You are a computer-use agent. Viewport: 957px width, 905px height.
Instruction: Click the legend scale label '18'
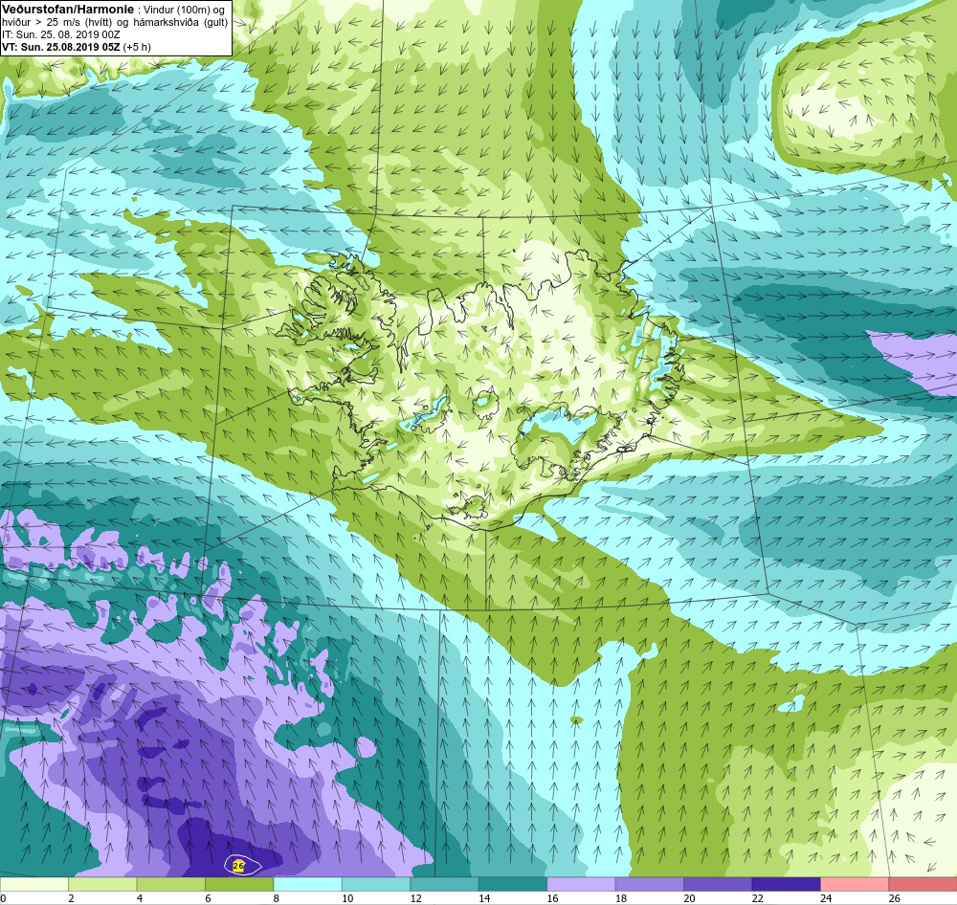[621, 898]
